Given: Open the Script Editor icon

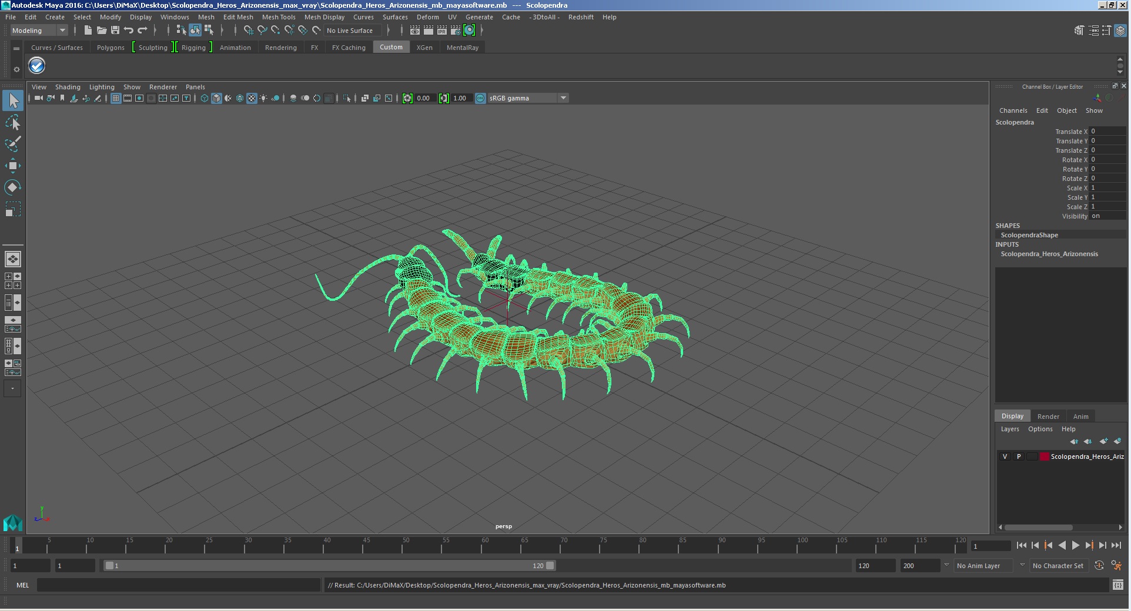Looking at the screenshot, I should (x=1118, y=585).
